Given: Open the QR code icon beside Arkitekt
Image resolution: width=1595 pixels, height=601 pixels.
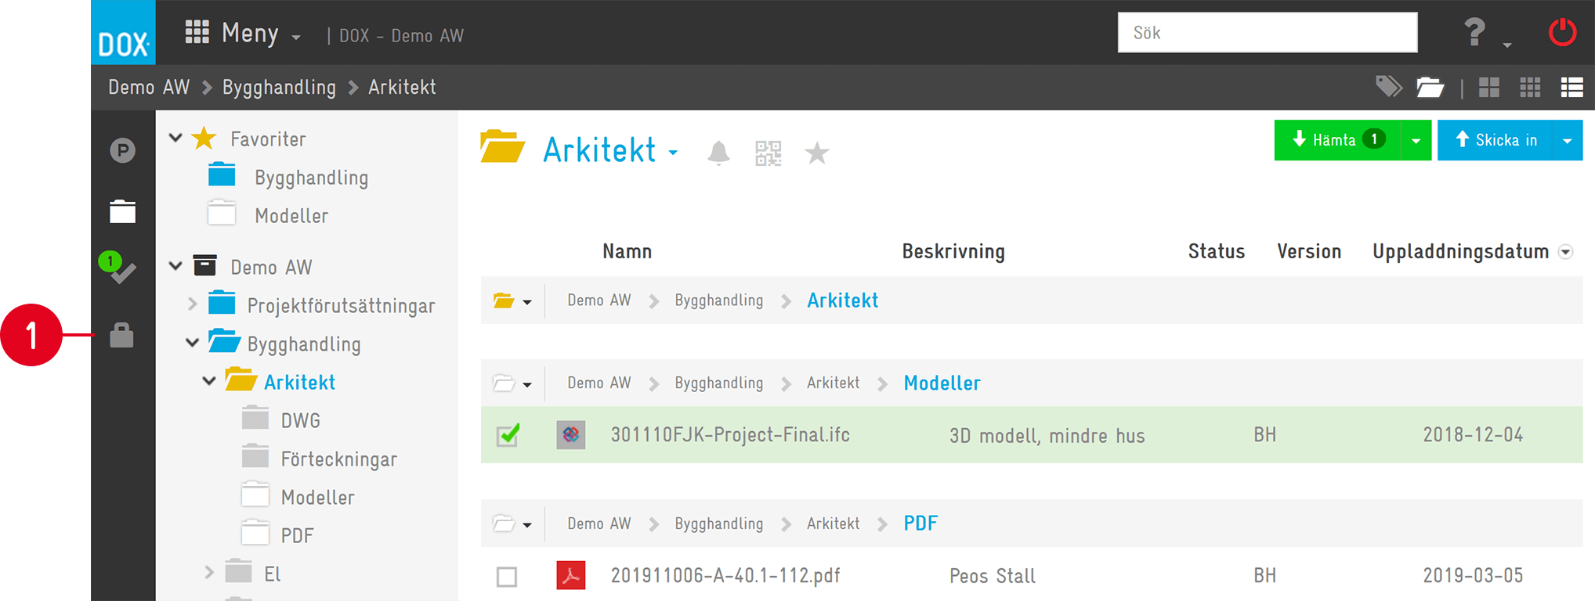Looking at the screenshot, I should point(768,153).
